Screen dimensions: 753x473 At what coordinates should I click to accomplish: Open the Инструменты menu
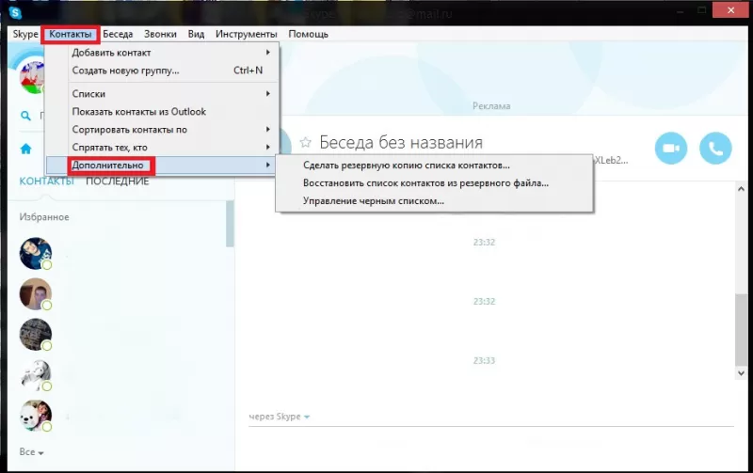pyautogui.click(x=246, y=34)
